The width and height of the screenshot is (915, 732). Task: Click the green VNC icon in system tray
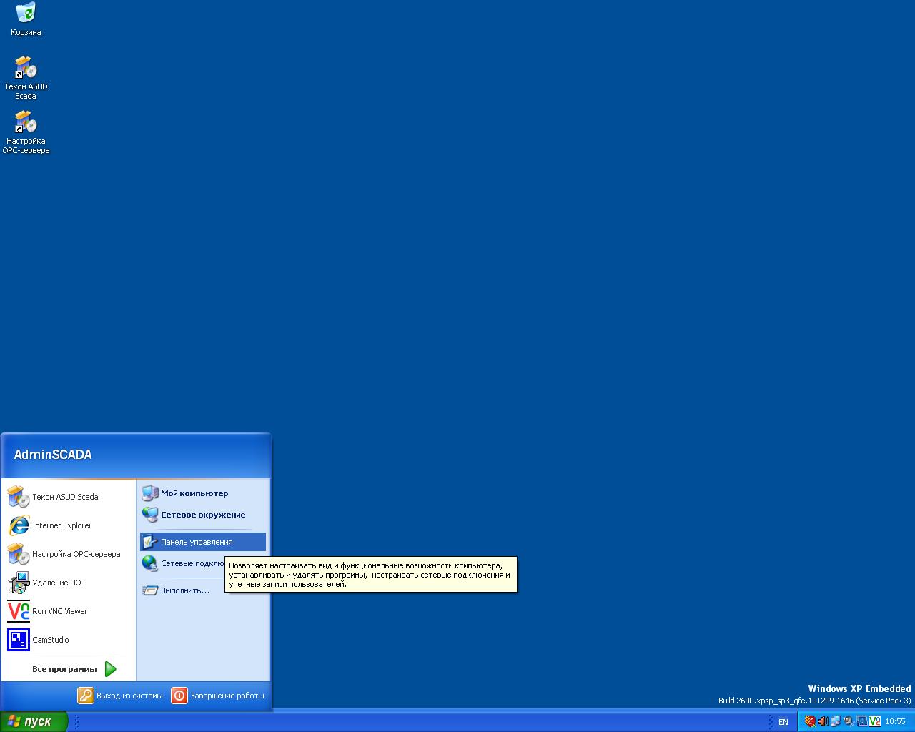[x=874, y=721]
